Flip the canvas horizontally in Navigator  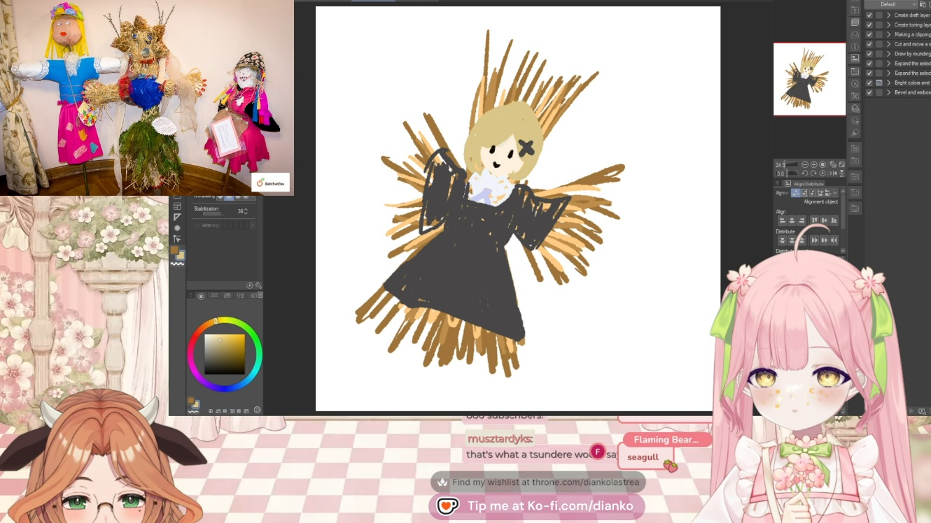[832, 173]
